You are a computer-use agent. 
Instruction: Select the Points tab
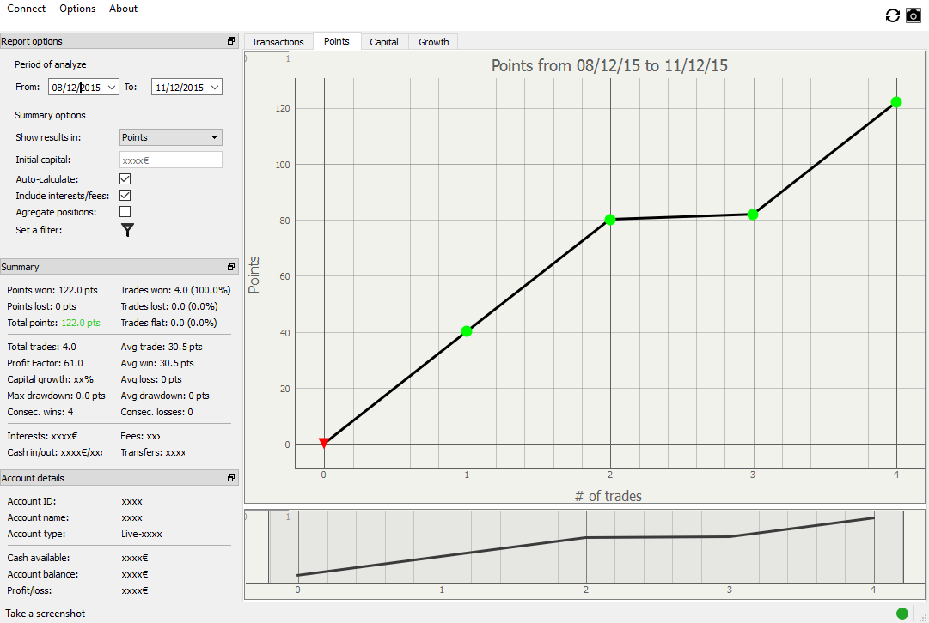(337, 41)
